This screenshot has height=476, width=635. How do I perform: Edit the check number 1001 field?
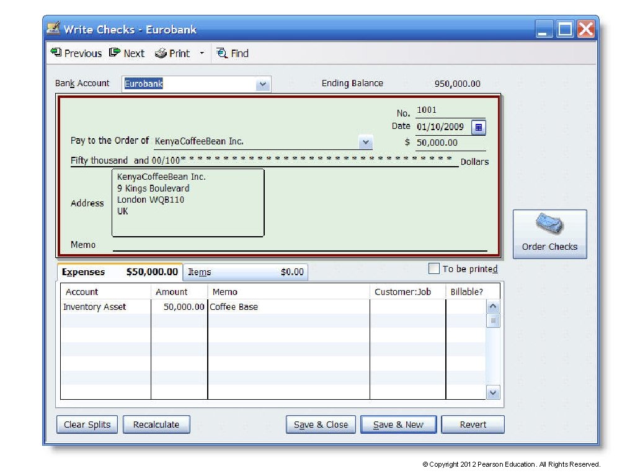pyautogui.click(x=450, y=110)
